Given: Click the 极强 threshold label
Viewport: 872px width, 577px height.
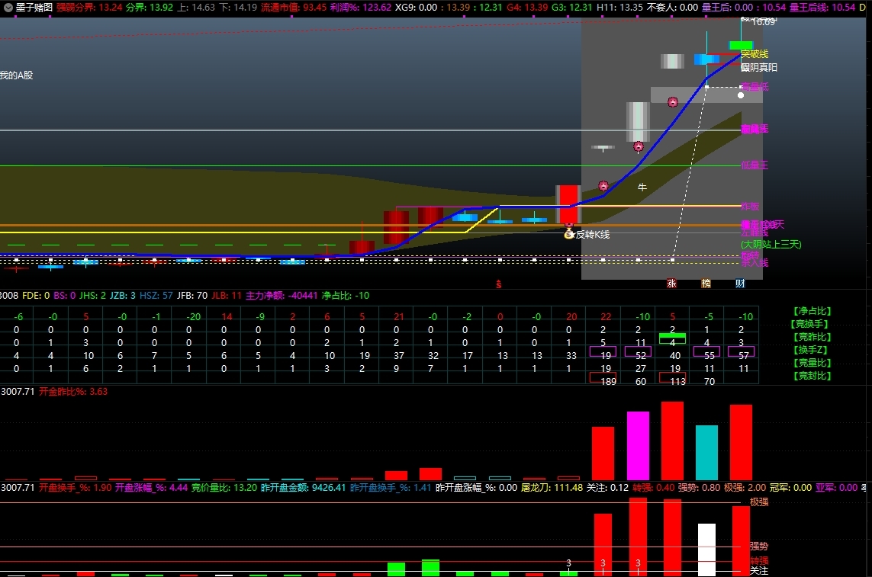Looking at the screenshot, I should (759, 502).
